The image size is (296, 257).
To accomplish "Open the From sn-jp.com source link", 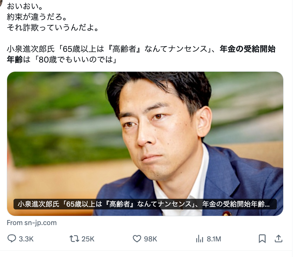I will [32, 223].
